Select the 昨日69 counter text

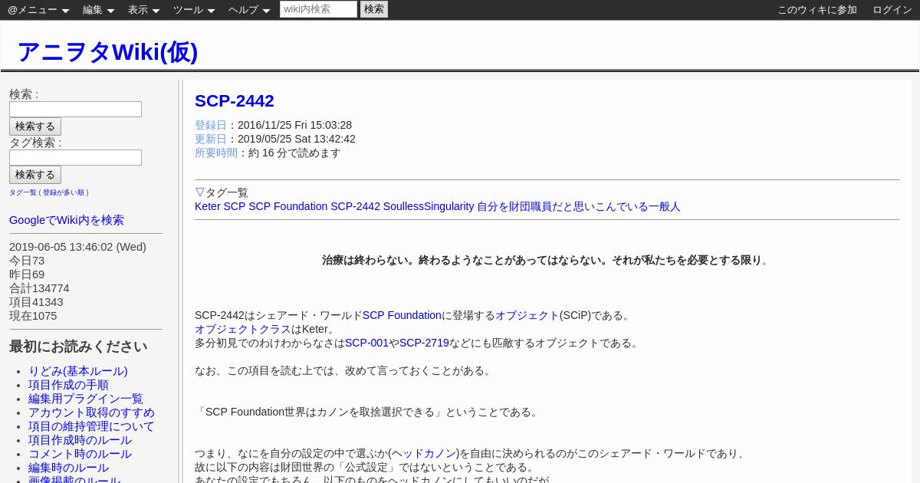(x=27, y=274)
